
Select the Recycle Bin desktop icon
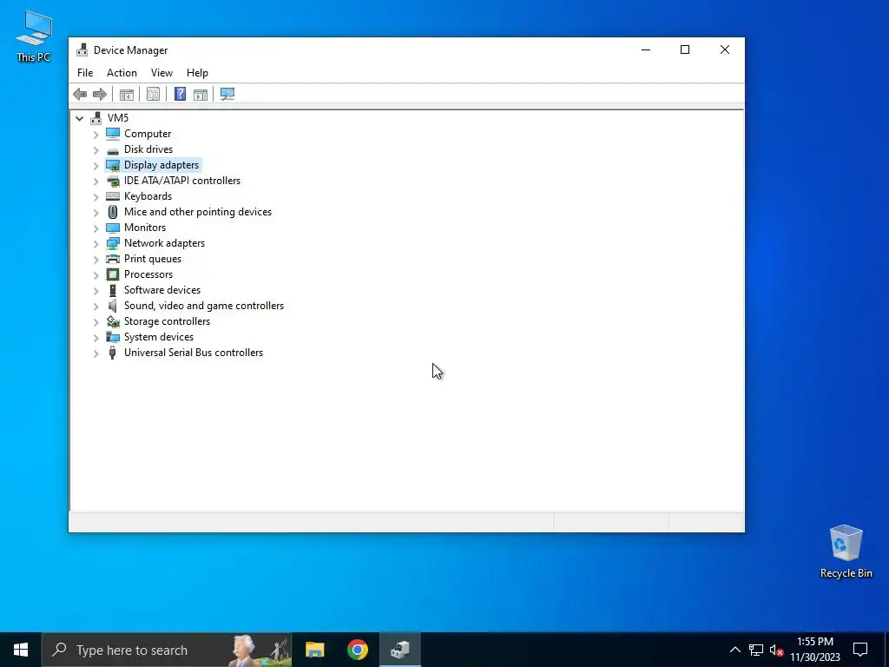point(846,551)
